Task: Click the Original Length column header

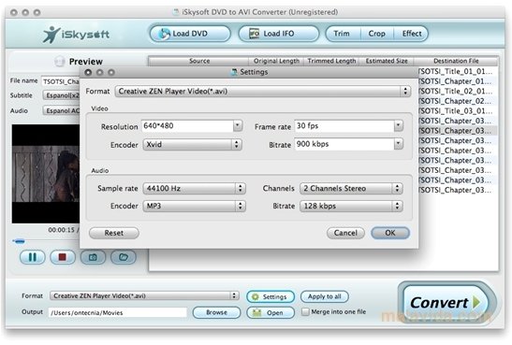Action: click(276, 61)
